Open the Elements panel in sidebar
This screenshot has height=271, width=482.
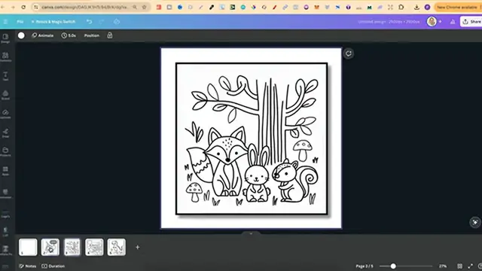coord(5,57)
